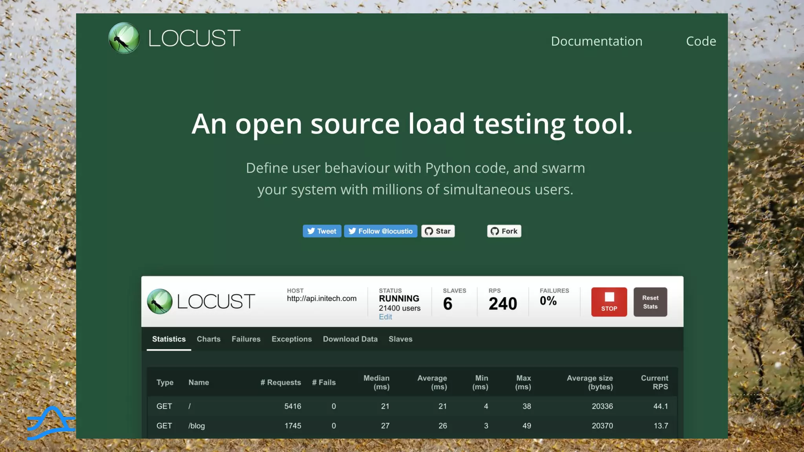Image resolution: width=804 pixels, height=452 pixels.
Task: Switch to the Charts tab
Action: (208, 339)
